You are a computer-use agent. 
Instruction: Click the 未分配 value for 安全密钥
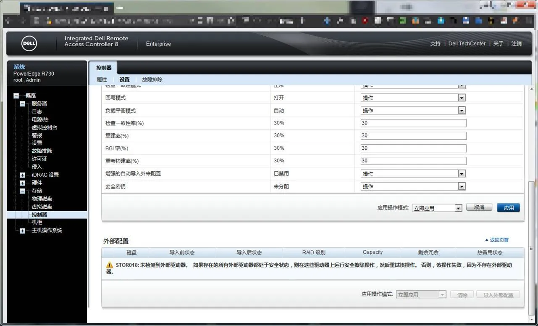point(281,186)
